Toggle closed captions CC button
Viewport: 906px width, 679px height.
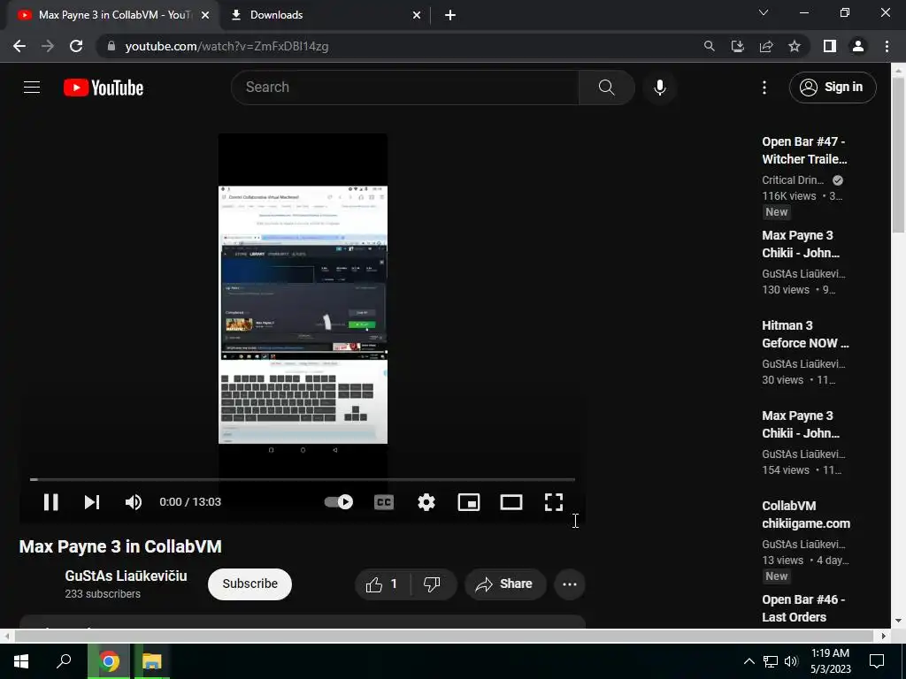point(384,502)
